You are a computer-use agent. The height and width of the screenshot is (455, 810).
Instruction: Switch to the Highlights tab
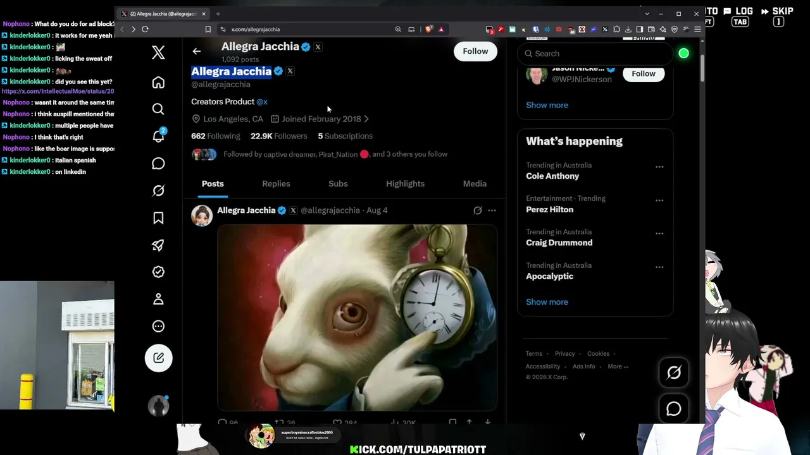405,184
